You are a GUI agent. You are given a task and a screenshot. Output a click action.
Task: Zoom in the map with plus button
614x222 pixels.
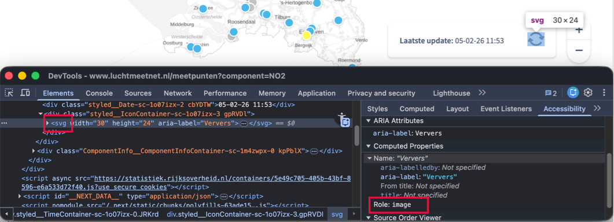pos(579,31)
